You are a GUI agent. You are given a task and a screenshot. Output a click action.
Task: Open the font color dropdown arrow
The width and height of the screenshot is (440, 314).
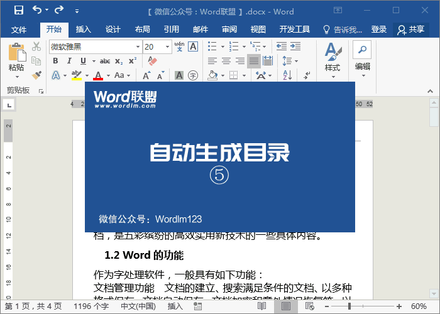[x=108, y=75]
